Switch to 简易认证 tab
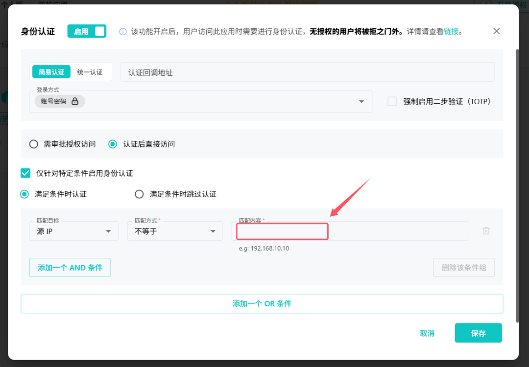The height and width of the screenshot is (367, 529). point(51,72)
